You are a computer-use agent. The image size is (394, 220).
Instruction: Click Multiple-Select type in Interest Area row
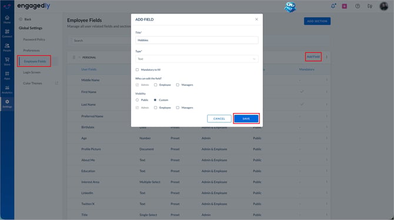(150, 182)
